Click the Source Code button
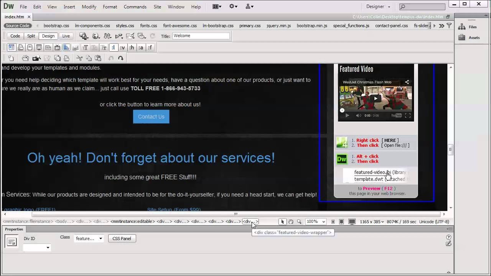The width and height of the screenshot is (491, 276). [17, 26]
